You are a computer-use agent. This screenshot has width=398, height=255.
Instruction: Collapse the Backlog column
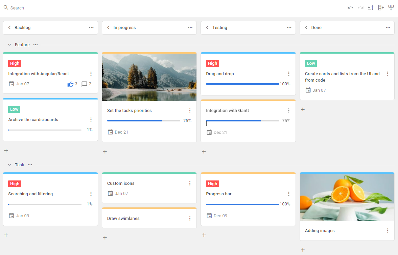[9, 28]
